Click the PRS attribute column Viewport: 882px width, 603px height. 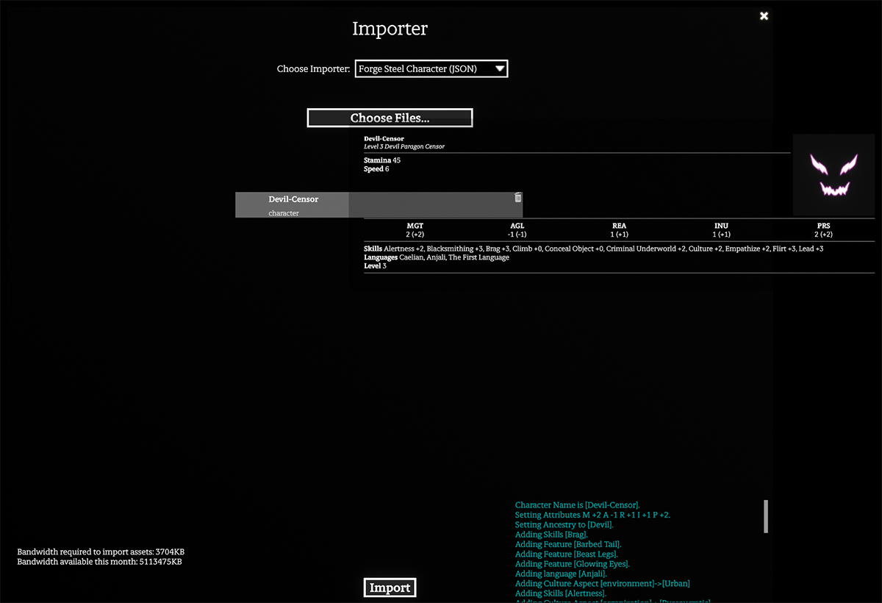tap(824, 230)
